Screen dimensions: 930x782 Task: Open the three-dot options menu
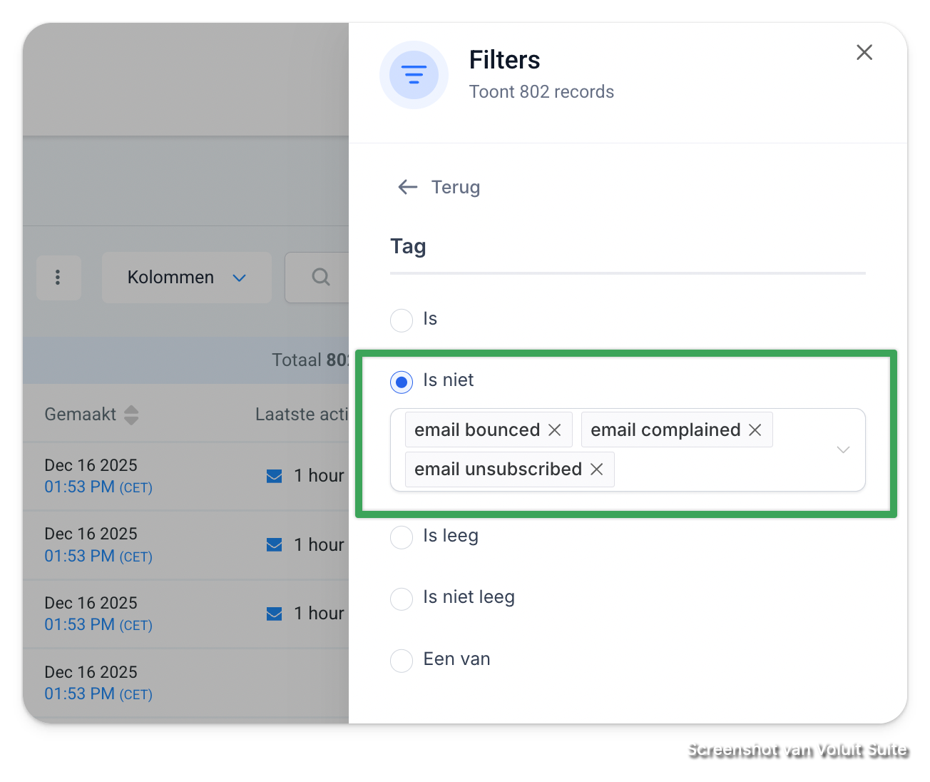click(x=58, y=278)
